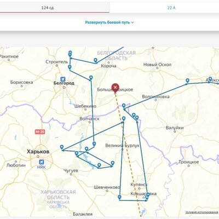Image resolution: width=219 pixels, height=219 pixels.
Task: Click the blue pin west of Shevchenkovo route corner
Action: click(119, 198)
